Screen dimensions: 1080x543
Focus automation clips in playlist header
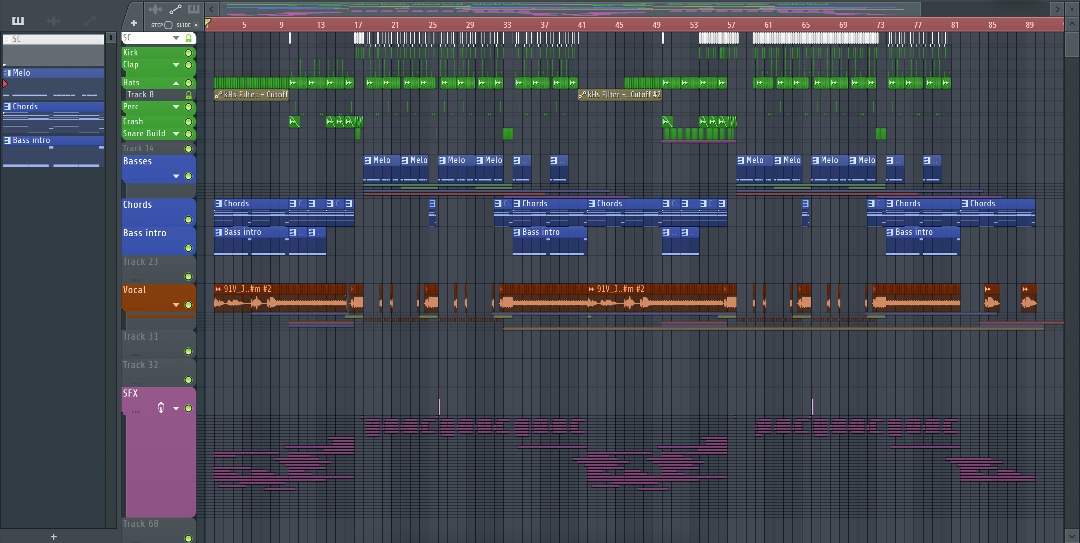[x=175, y=9]
